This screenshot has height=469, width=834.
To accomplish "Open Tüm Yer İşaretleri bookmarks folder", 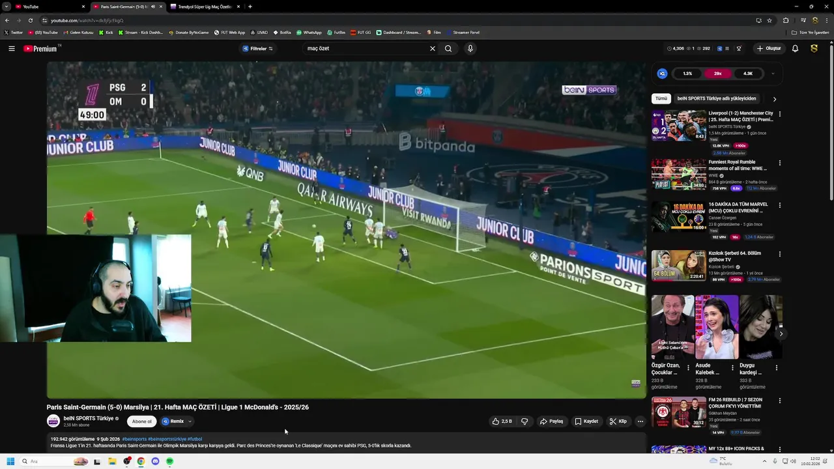I will click(x=811, y=32).
